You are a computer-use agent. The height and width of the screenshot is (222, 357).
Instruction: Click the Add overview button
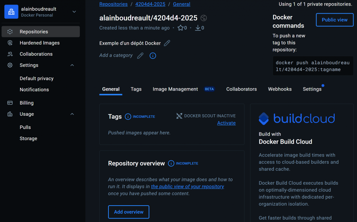129,212
